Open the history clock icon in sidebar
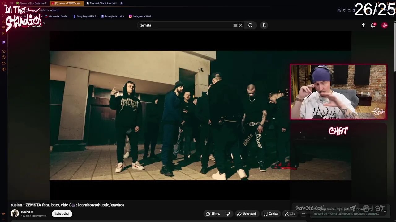This screenshot has width=396, height=222. click(4, 57)
